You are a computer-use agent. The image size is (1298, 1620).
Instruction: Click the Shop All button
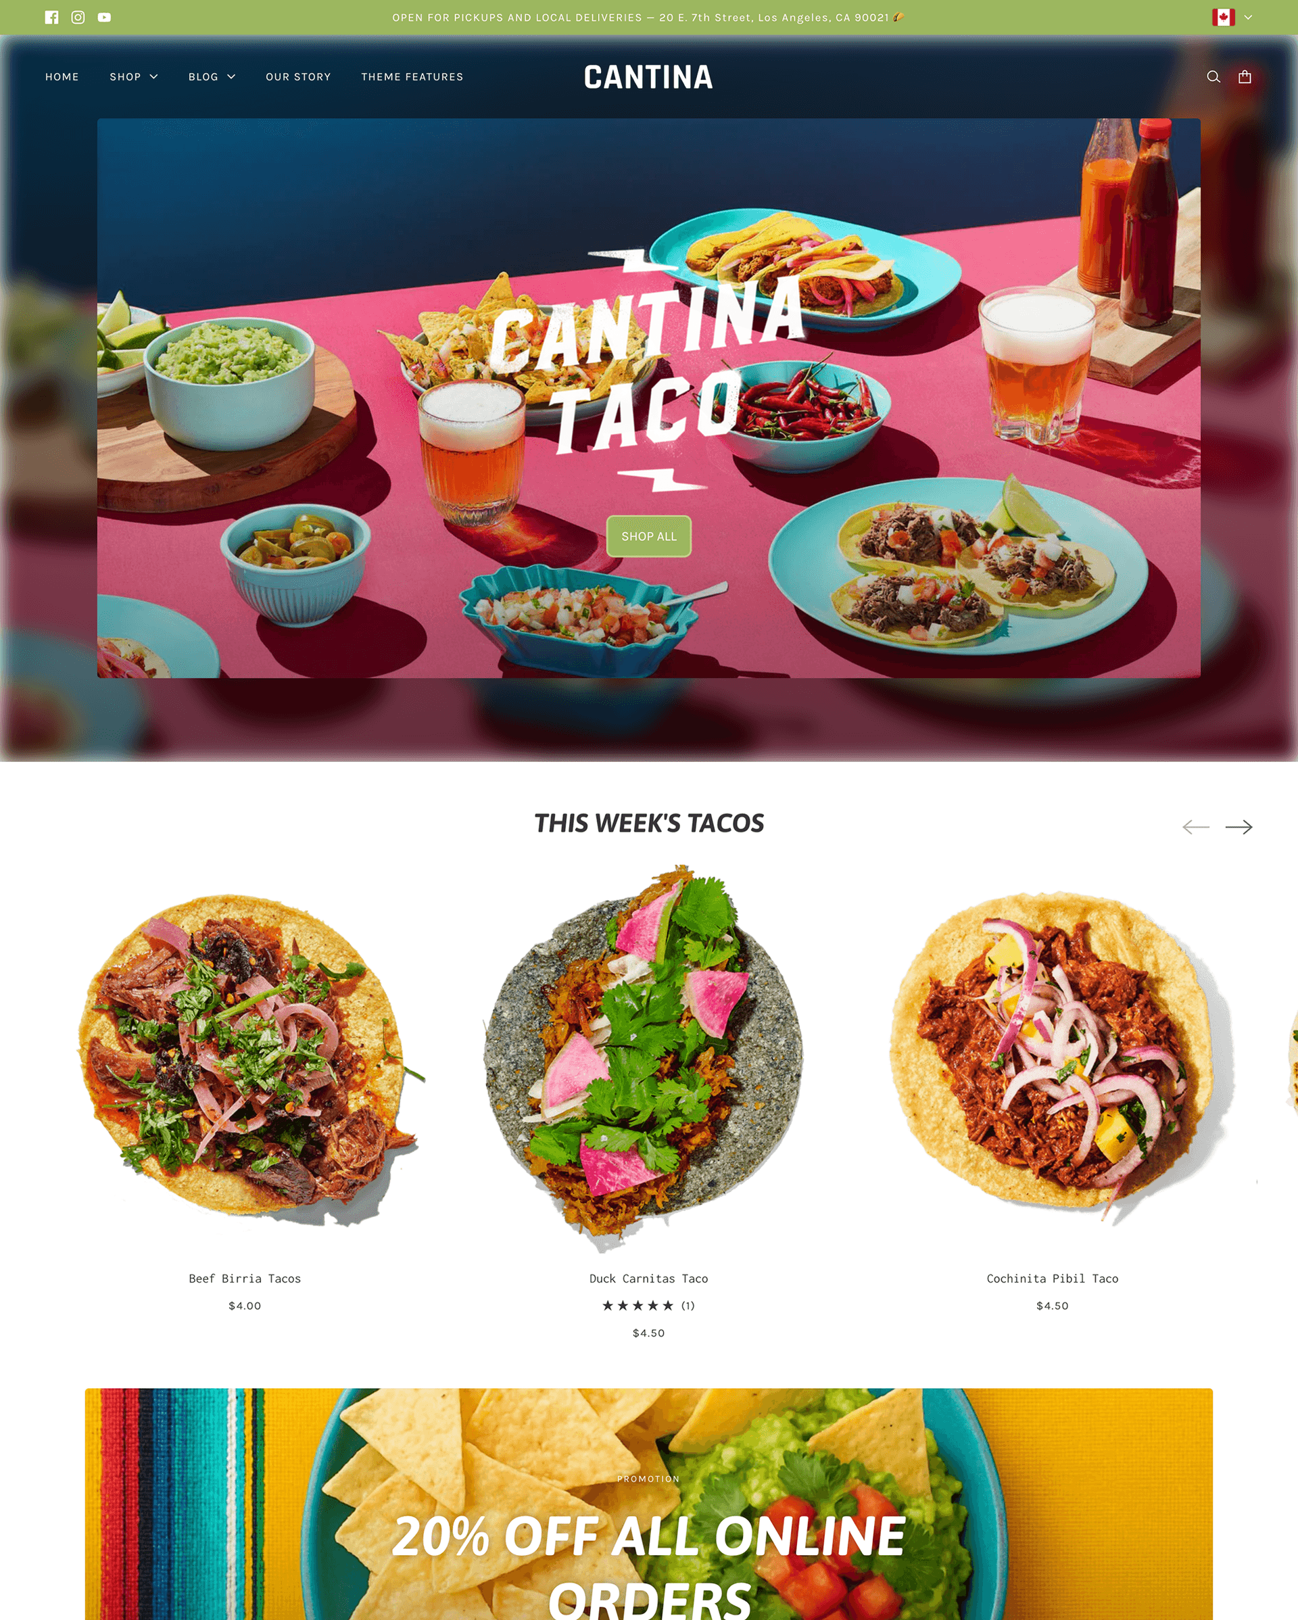(x=649, y=536)
